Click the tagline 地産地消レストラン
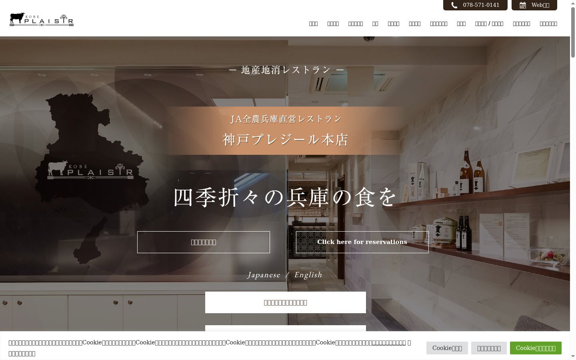Image resolution: width=576 pixels, height=360 pixels. 286,70
